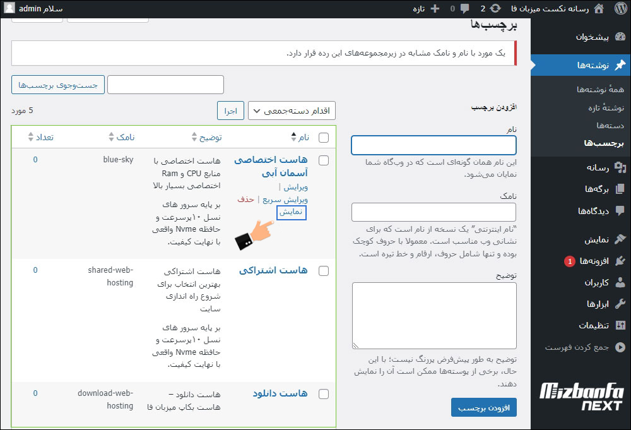Open همهٔ نوشته‌ها submenu item
Viewport: 631px width, 430px height.
point(600,90)
